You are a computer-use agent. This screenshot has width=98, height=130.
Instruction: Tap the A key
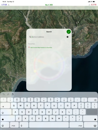pyautogui.click(x=15, y=112)
